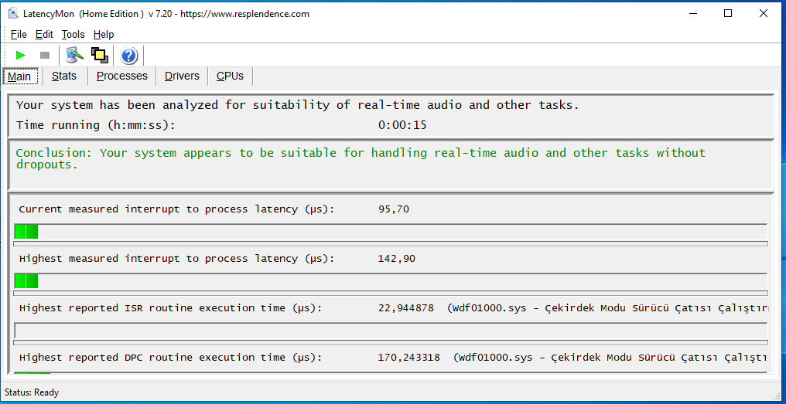Go to the Processes tab
786x404 pixels.
[121, 76]
